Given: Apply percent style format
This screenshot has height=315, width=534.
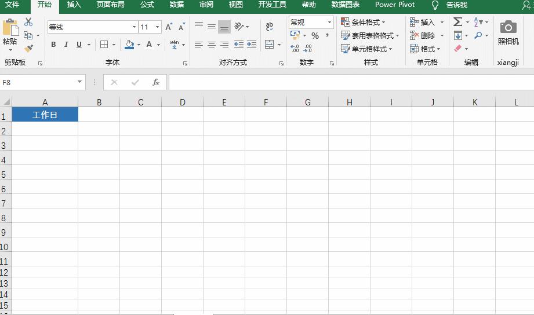Looking at the screenshot, I should (315, 36).
